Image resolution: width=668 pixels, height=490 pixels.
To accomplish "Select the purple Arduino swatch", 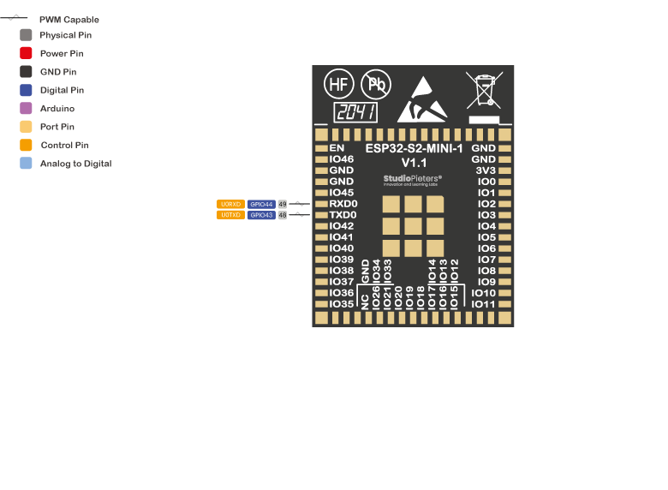I will [x=26, y=108].
